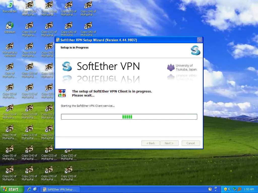258x193 pixels.
Task: Select the Copy (22) of MyPayPal shortcut
Action: pyautogui.click(x=48, y=132)
